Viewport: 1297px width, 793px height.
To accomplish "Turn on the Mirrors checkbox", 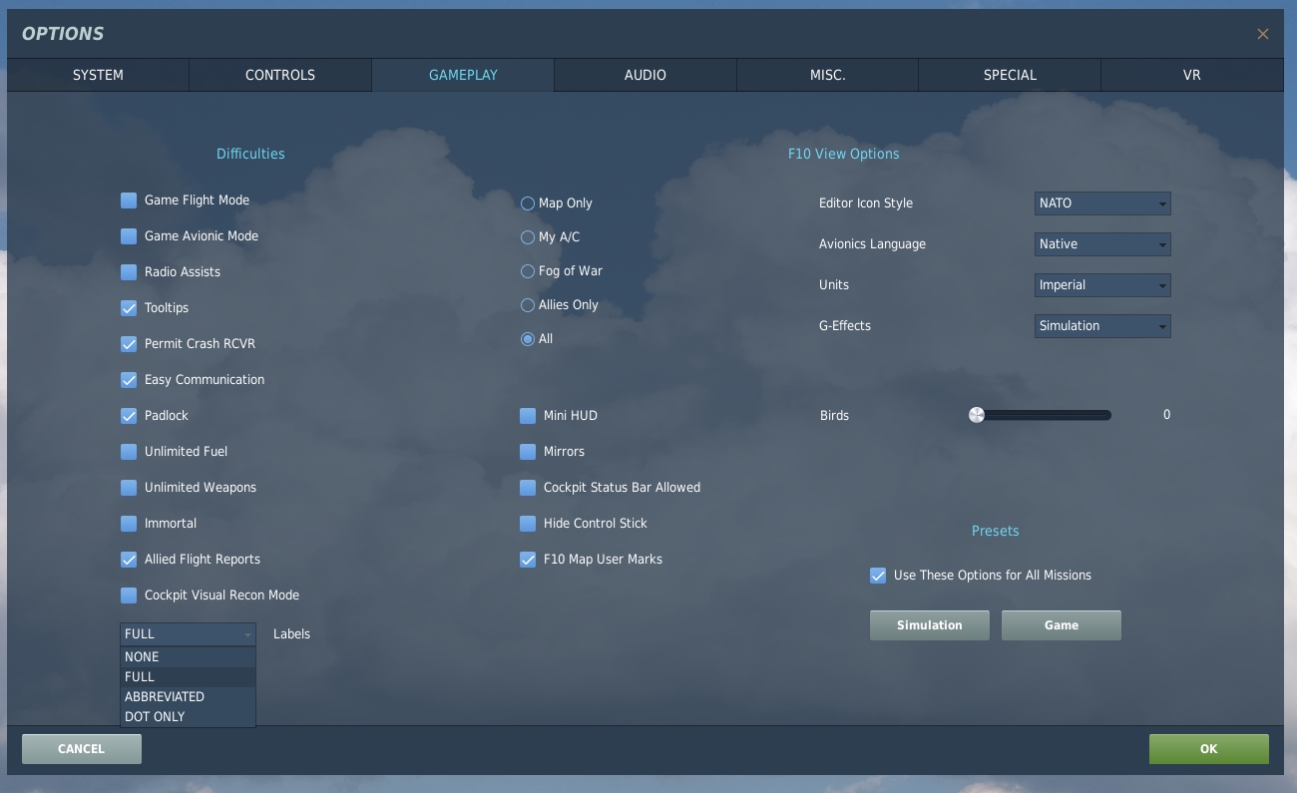I will tap(528, 452).
